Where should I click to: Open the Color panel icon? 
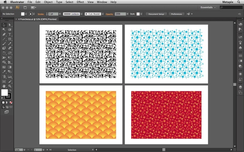coord(240,24)
